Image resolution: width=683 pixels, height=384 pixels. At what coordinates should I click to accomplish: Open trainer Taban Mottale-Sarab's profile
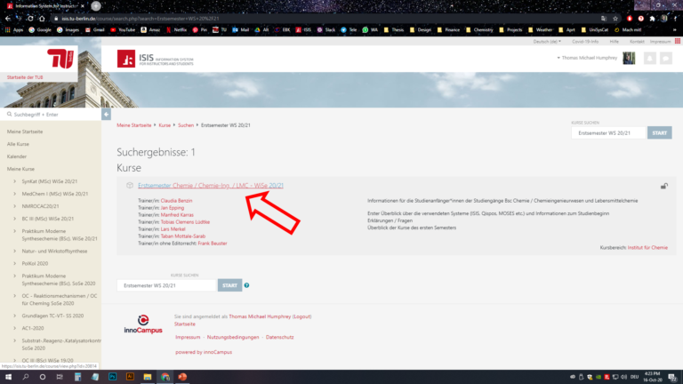(183, 236)
